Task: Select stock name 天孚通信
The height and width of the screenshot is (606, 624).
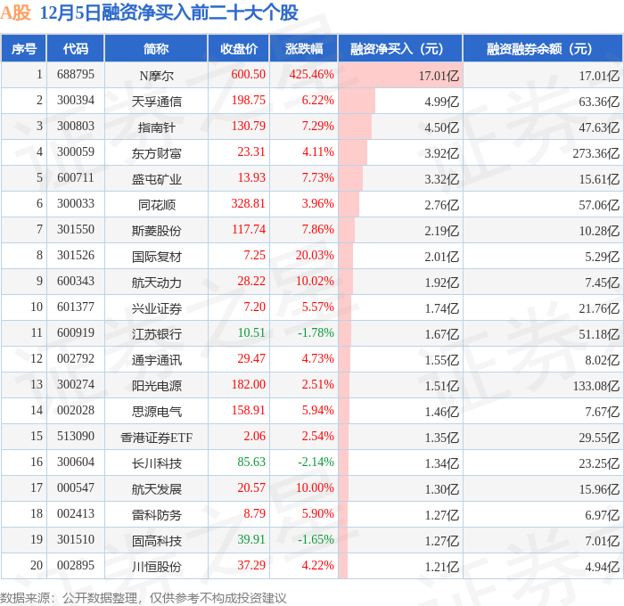Action: click(156, 102)
